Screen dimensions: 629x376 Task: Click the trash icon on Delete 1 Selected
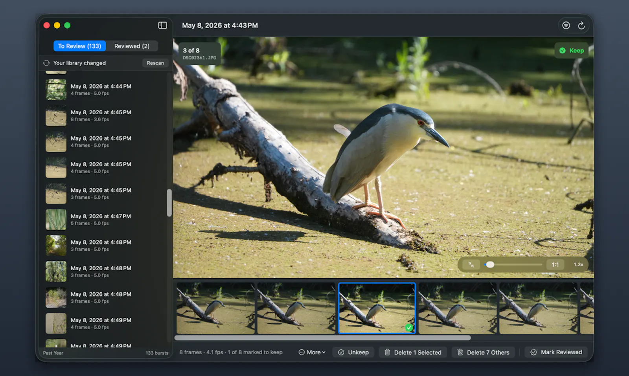(387, 352)
